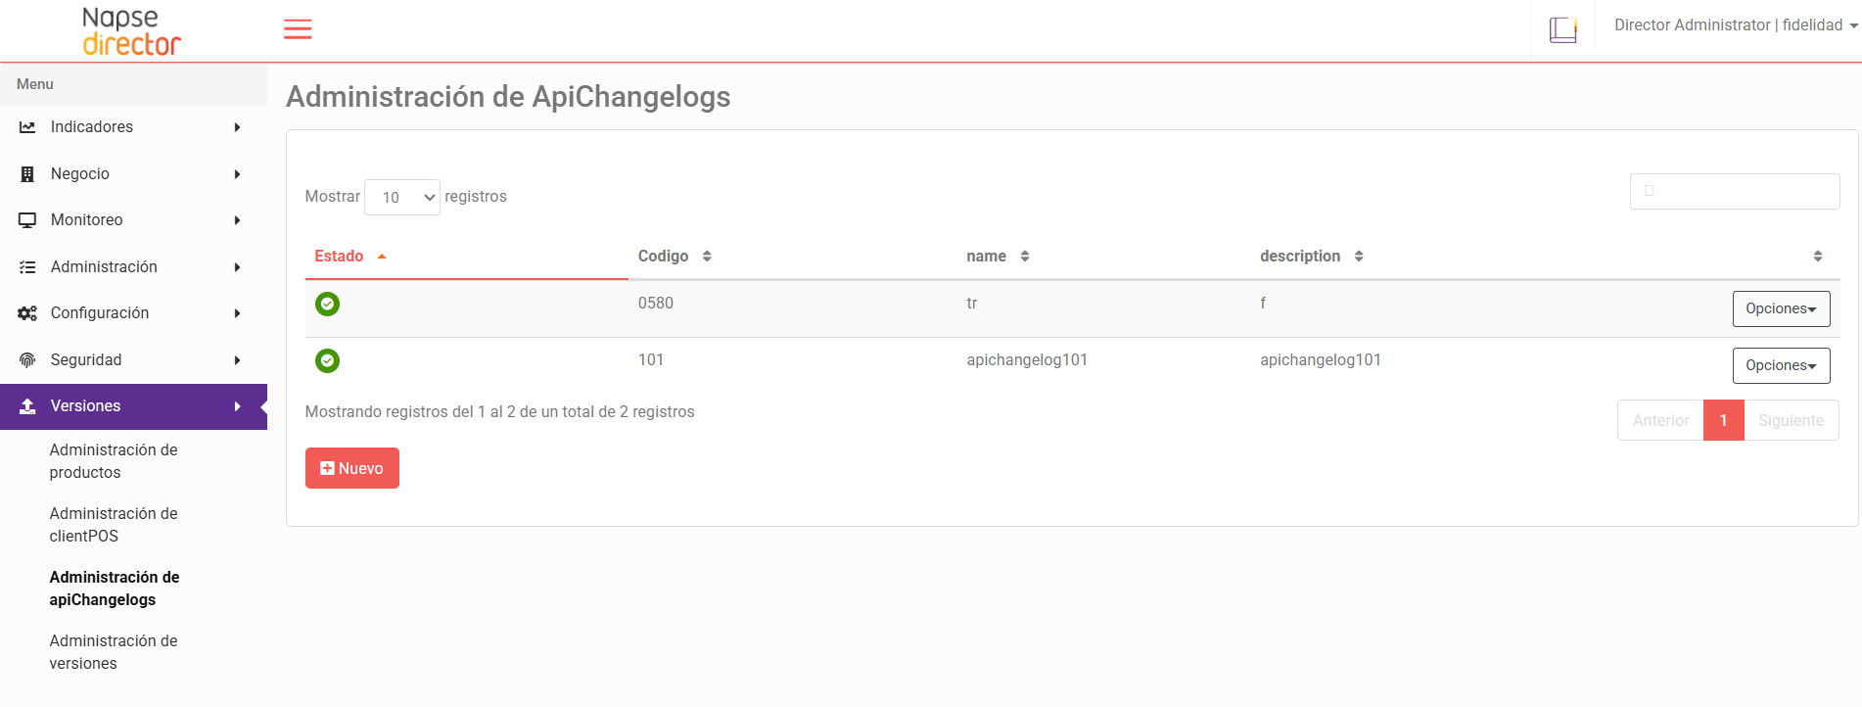
Task: Toggle green status icon for code 0580
Action: pyautogui.click(x=327, y=305)
